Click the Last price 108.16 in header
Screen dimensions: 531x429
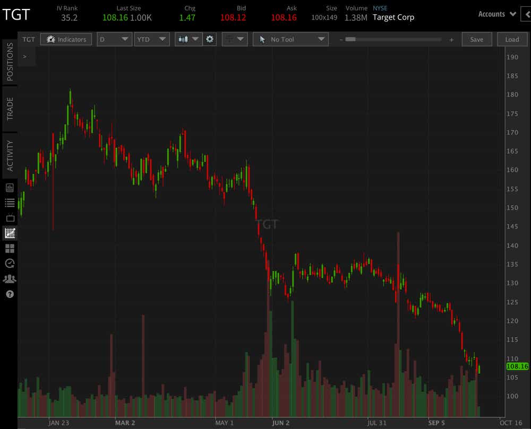pyautogui.click(x=115, y=17)
